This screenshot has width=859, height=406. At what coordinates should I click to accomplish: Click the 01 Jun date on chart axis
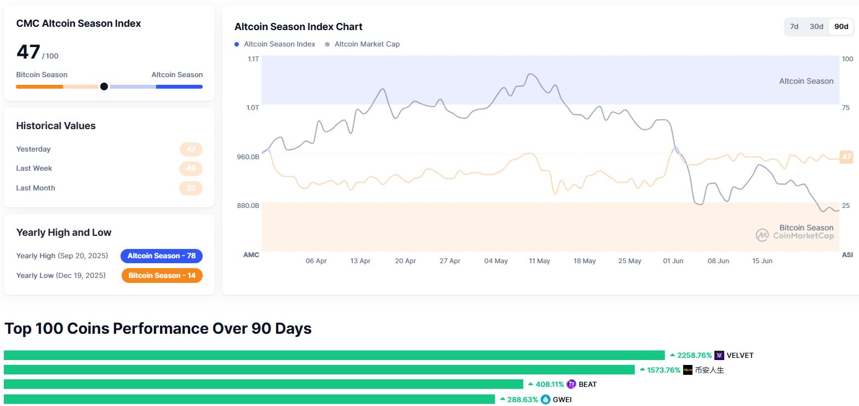[x=673, y=261]
